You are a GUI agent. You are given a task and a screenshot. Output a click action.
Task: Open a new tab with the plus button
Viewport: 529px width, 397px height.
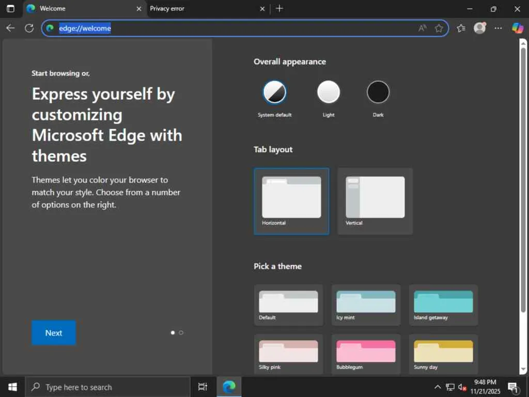[x=279, y=9]
